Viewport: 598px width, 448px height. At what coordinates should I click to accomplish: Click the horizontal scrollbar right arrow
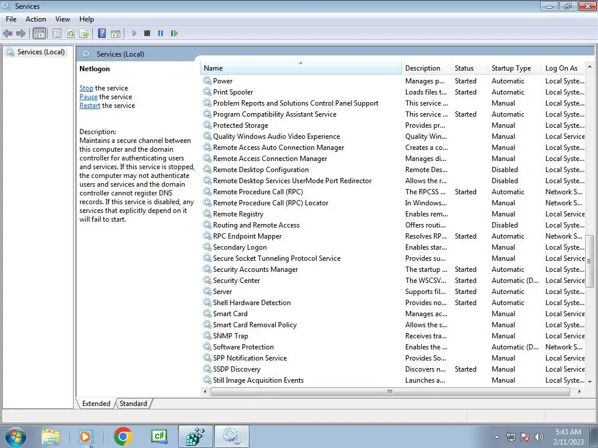pyautogui.click(x=580, y=391)
